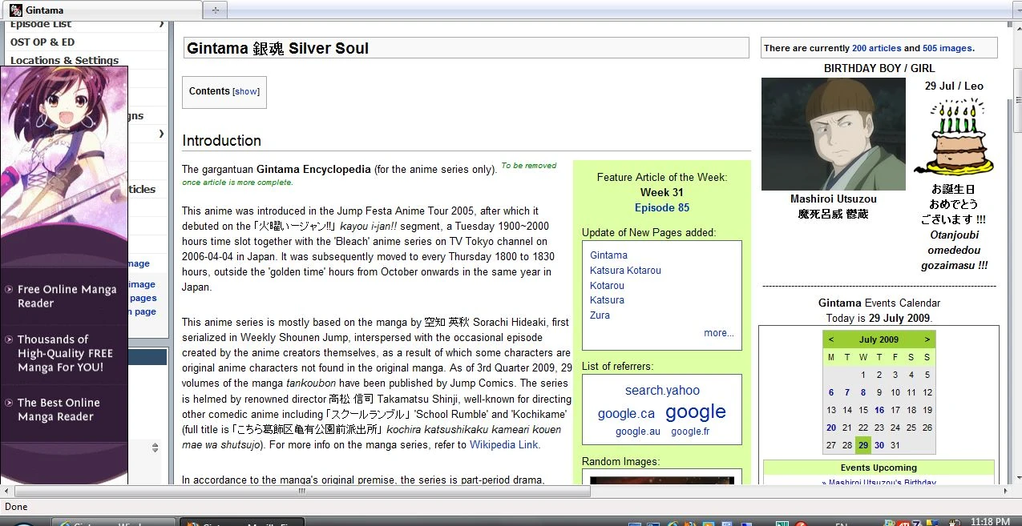The image size is (1022, 526).
Task: Click The Best Online Manga Reader ad
Action: pyautogui.click(x=59, y=409)
